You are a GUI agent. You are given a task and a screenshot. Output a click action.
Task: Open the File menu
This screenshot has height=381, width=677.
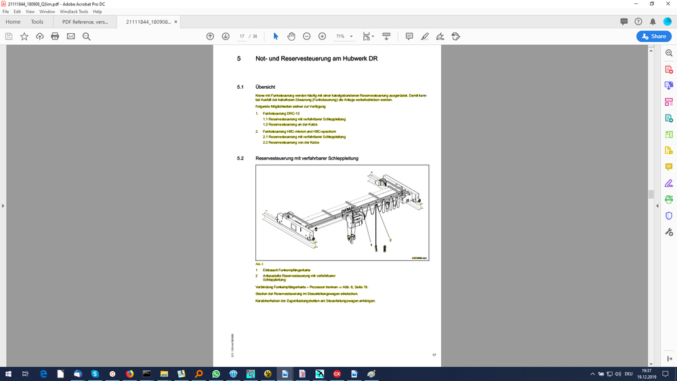5,12
